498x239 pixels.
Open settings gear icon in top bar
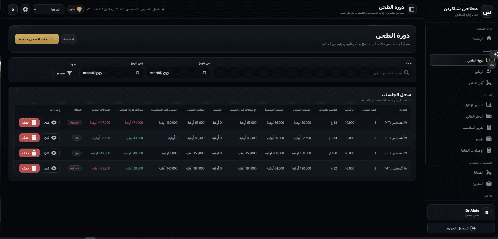(x=25, y=9)
